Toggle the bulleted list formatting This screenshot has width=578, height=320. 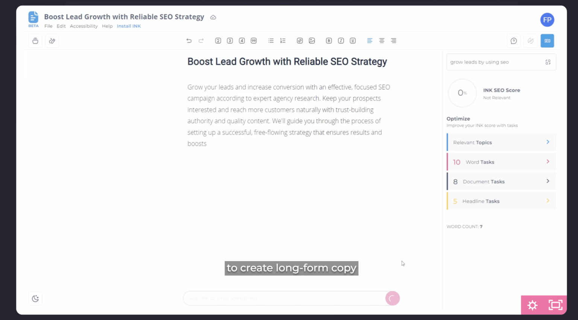pos(271,41)
